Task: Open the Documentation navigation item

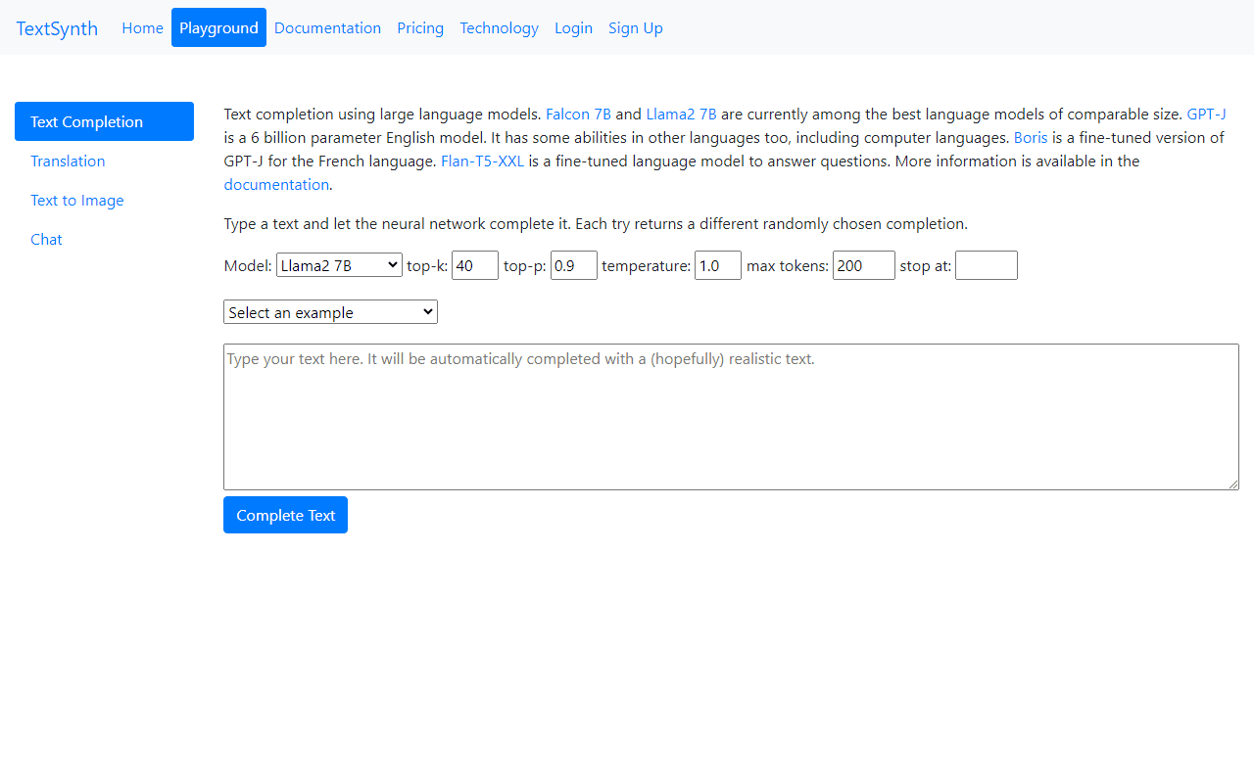Action: point(327,27)
